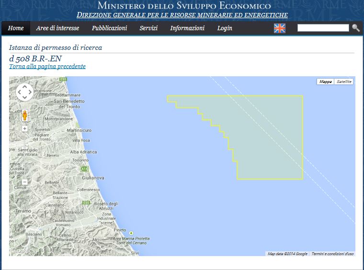Click the map zoom out minus button
Screen dimensions: 364x270
(24, 182)
